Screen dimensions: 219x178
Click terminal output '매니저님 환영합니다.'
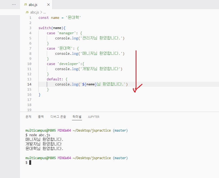44,139
